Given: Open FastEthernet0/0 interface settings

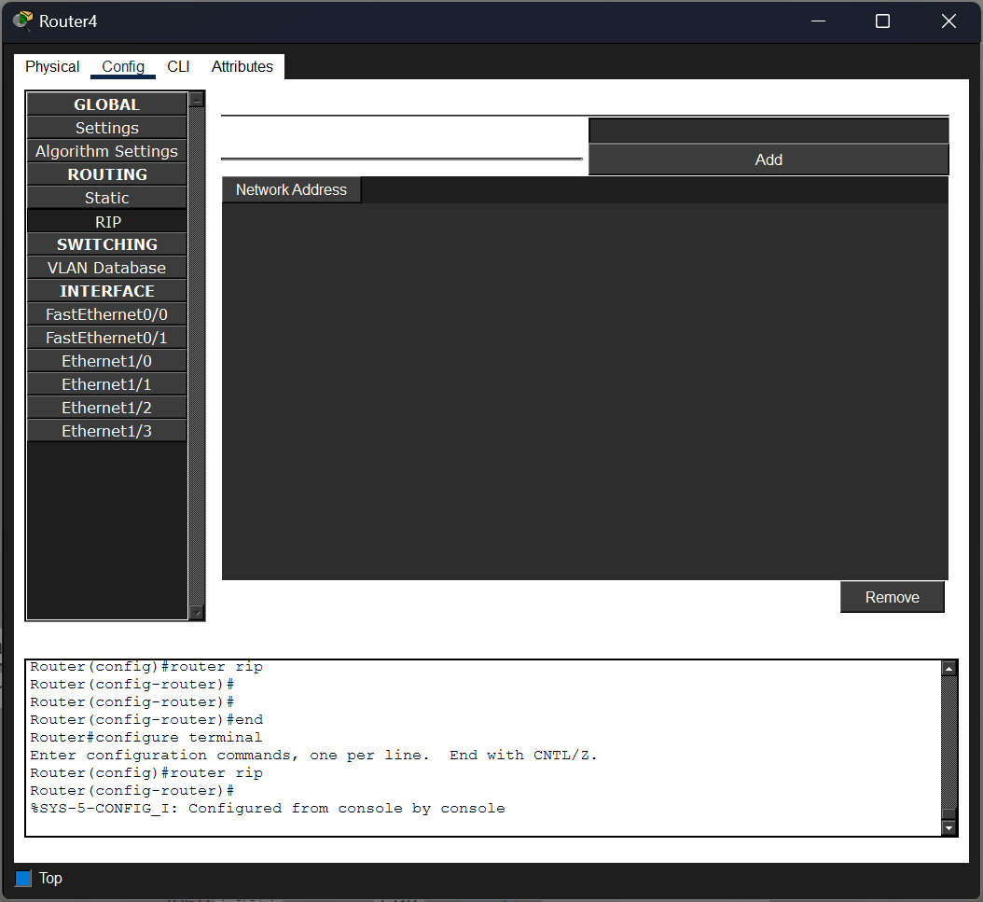Looking at the screenshot, I should point(106,314).
